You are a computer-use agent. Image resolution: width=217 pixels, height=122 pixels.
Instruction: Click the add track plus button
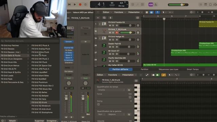click(98, 18)
